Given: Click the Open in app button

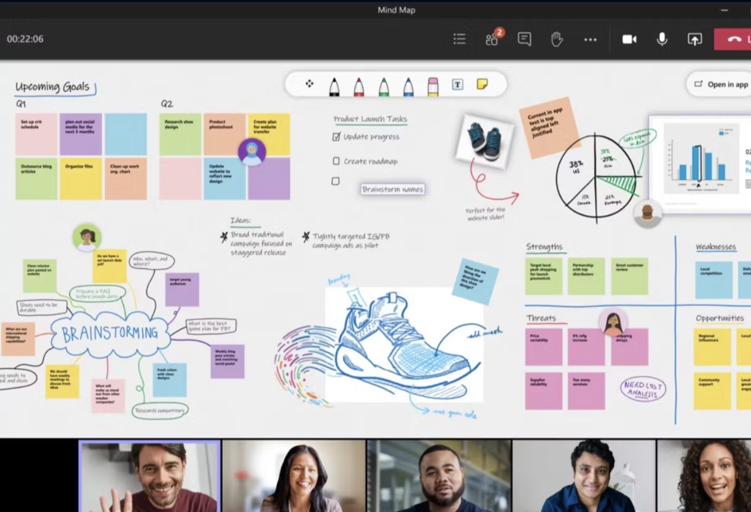Looking at the screenshot, I should [x=722, y=84].
